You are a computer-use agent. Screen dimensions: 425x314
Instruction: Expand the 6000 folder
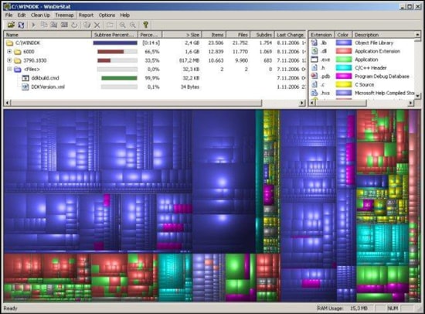pyautogui.click(x=9, y=52)
